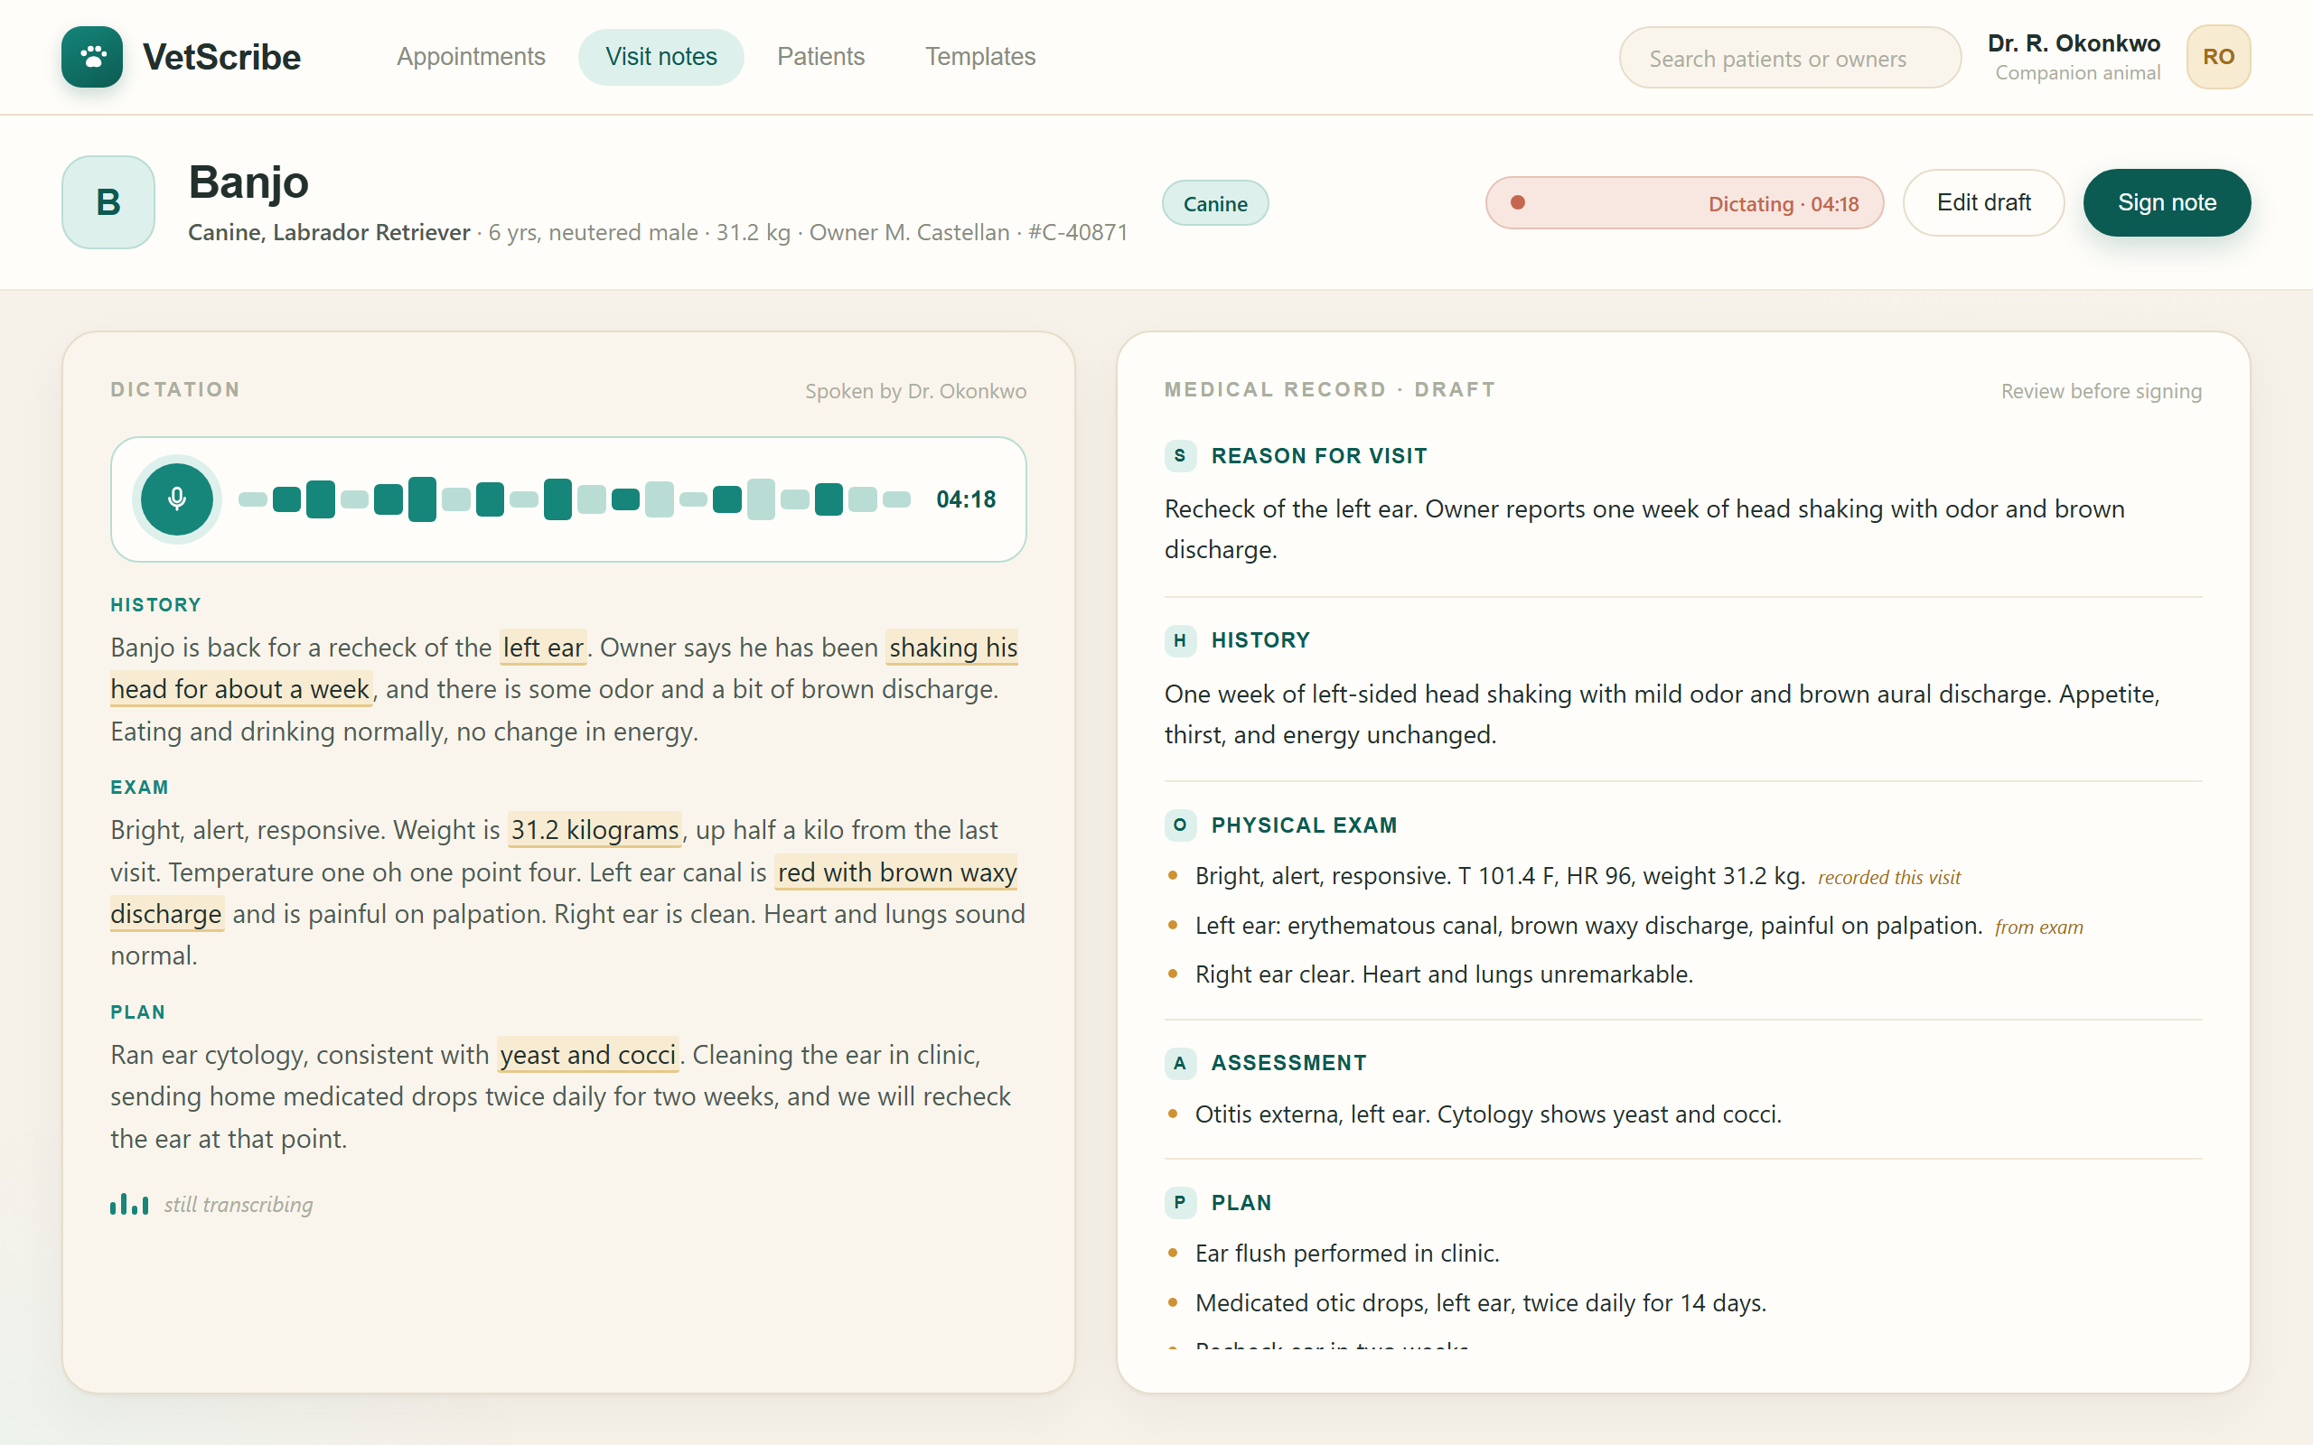Click the 'Spoken by Dr. Okonkwo' label
The width and height of the screenshot is (2313, 1445).
pos(915,391)
